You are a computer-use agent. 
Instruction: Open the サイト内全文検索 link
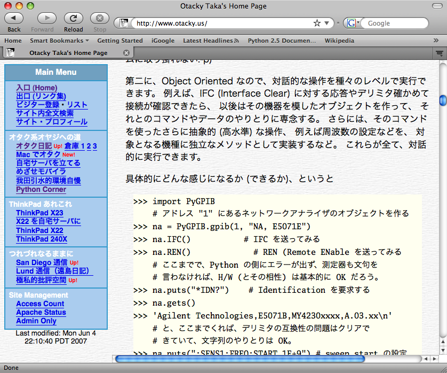click(45, 113)
